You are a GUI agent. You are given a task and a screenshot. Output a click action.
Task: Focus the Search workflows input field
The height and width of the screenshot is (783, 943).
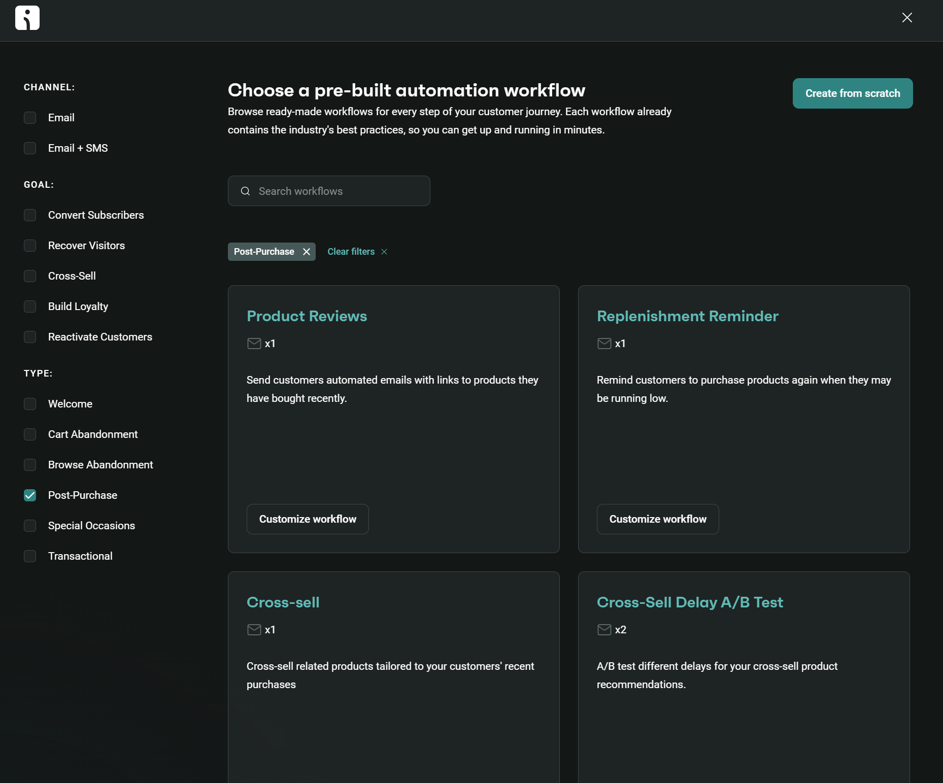(329, 191)
